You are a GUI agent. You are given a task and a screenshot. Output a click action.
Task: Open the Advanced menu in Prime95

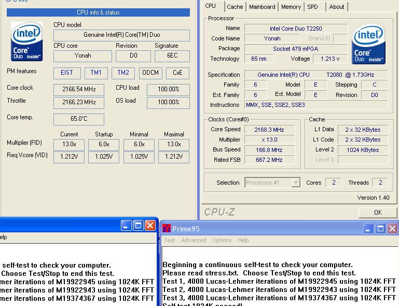(194, 240)
